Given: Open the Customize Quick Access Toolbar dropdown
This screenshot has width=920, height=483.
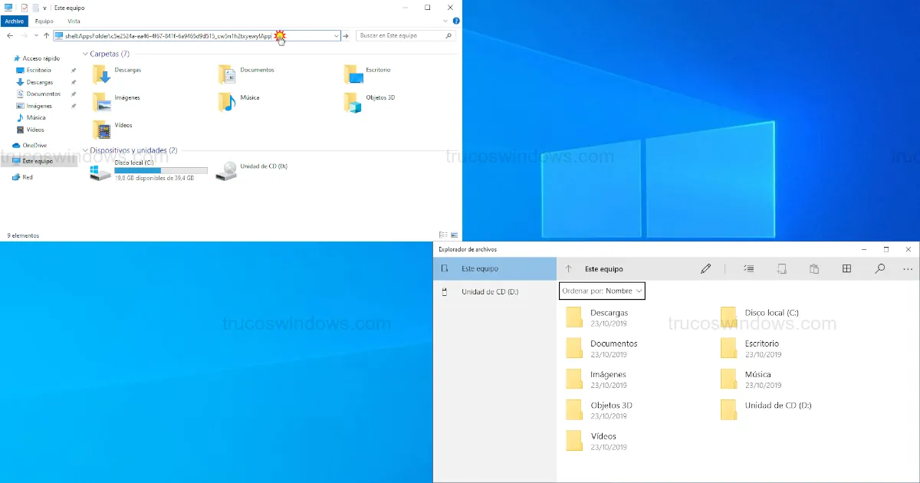Looking at the screenshot, I should (44, 8).
